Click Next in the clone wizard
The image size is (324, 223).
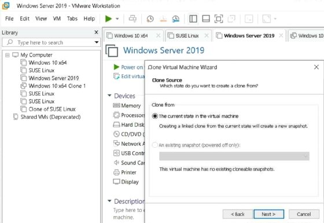coord(268,214)
